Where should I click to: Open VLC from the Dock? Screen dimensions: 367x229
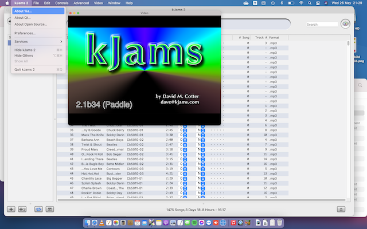101,222
